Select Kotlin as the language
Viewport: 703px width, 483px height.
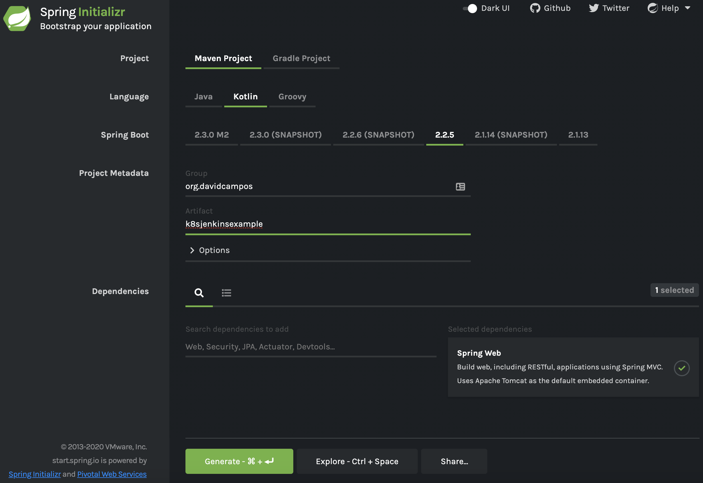(x=245, y=96)
